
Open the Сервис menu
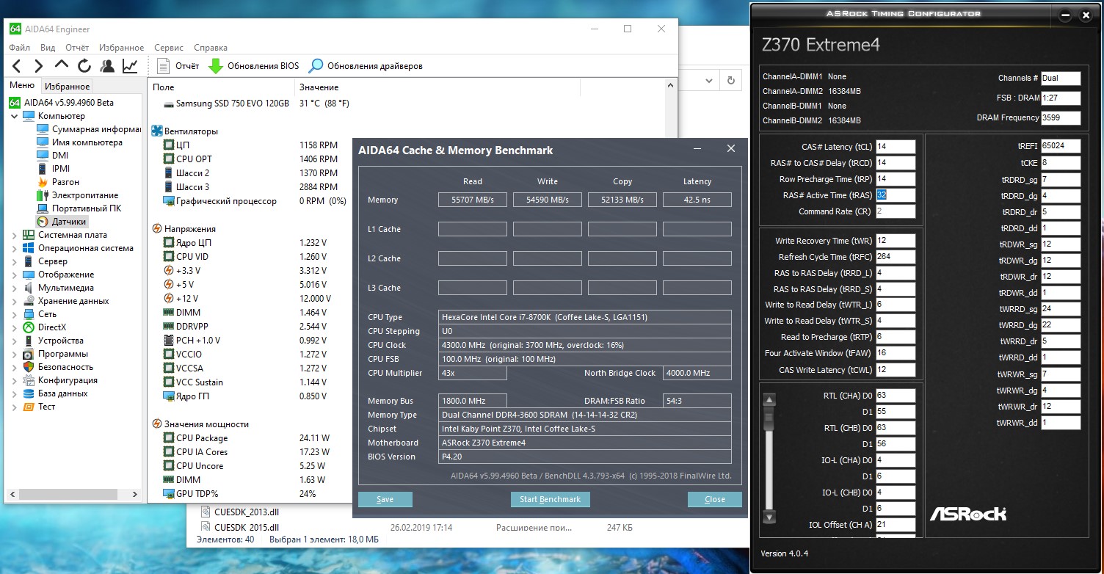(x=169, y=48)
